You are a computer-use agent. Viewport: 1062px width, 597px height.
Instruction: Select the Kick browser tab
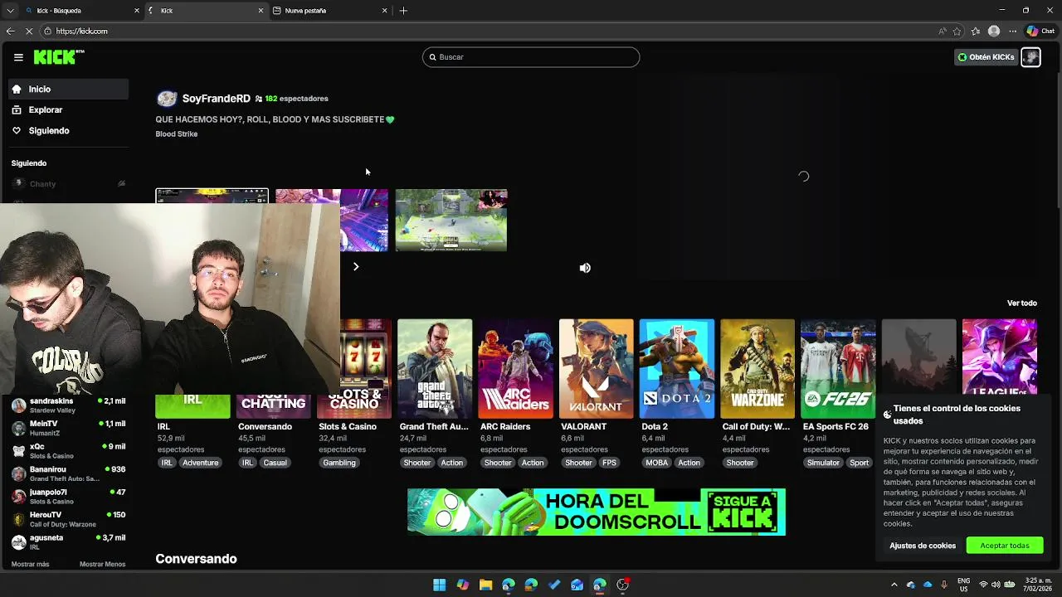[206, 11]
